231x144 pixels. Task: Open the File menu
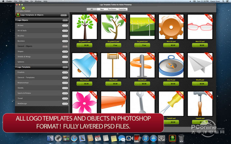16,1
